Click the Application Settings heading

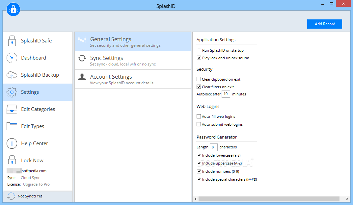tap(216, 39)
